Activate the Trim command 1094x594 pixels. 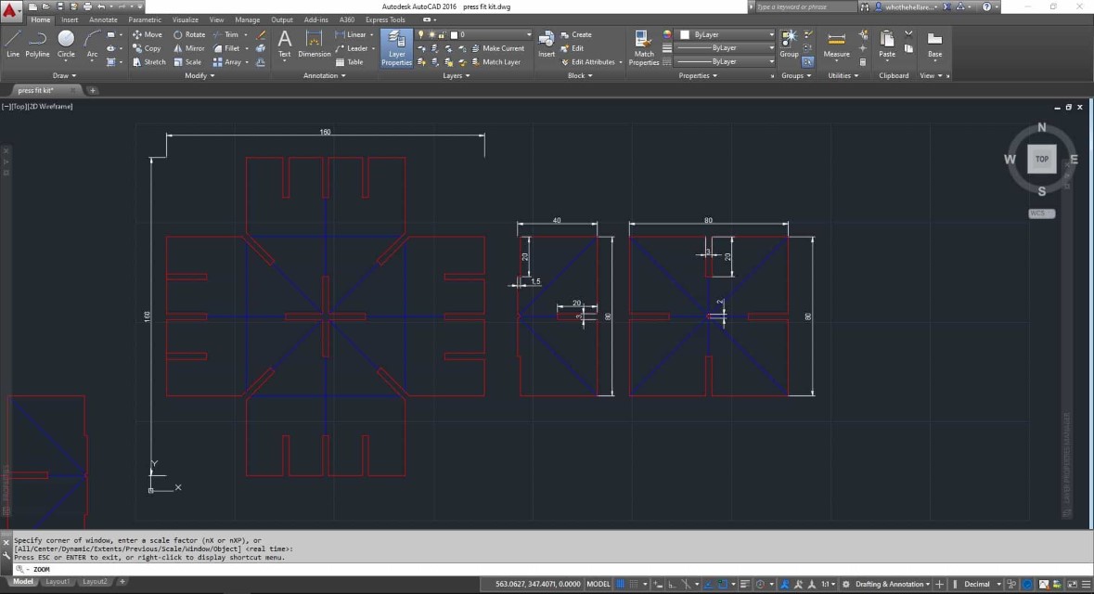pos(225,34)
